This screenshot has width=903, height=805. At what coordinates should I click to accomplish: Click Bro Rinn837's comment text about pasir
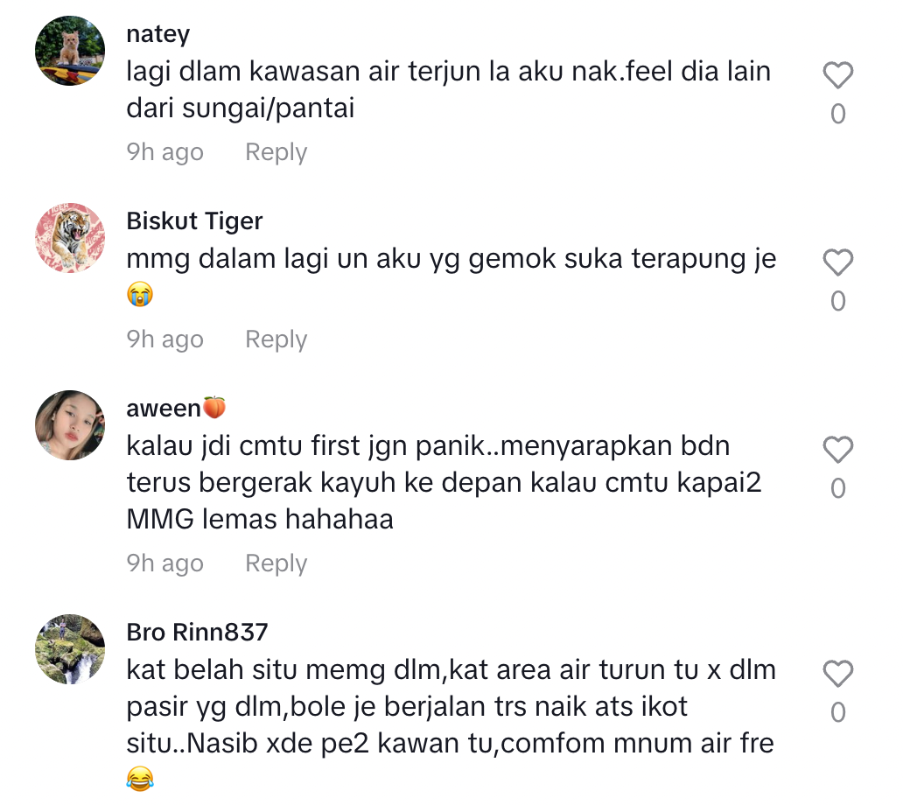[450, 707]
